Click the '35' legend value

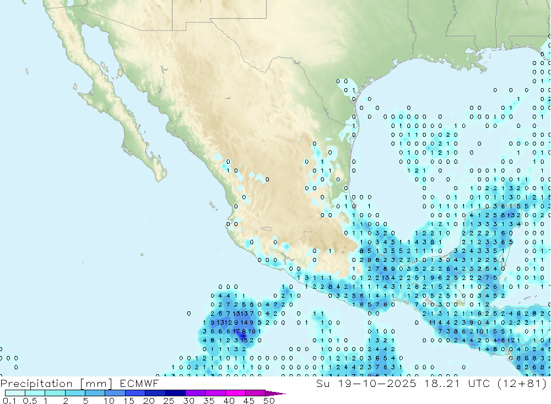point(209,401)
